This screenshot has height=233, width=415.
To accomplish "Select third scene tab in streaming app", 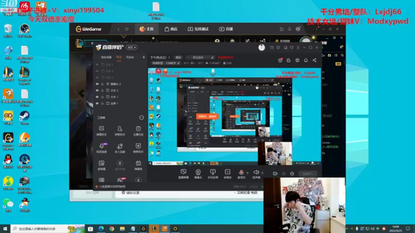I will click(x=130, y=57).
